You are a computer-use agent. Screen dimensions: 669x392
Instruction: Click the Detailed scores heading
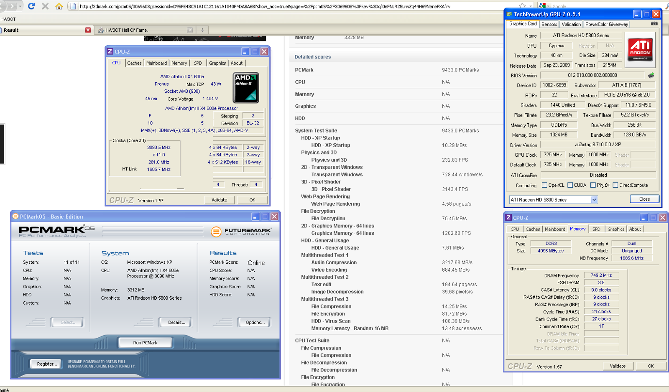pos(312,57)
